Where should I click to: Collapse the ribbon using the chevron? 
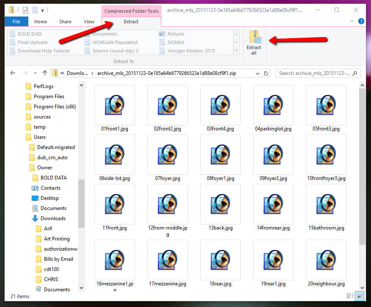point(353,21)
